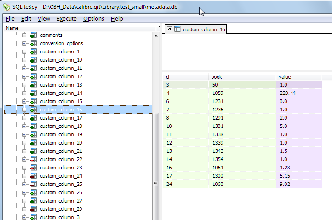Click the custom_column_1 table icon
Screen dimensions: 332x220
tap(34, 52)
